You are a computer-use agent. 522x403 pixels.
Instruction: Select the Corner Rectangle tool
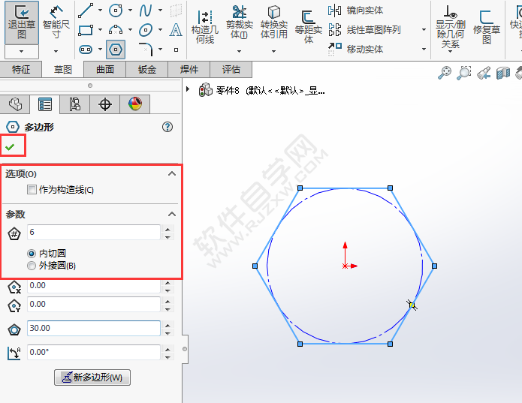[86, 30]
